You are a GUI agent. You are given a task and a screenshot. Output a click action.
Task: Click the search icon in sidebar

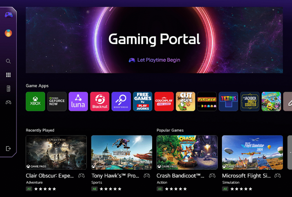tap(8, 61)
